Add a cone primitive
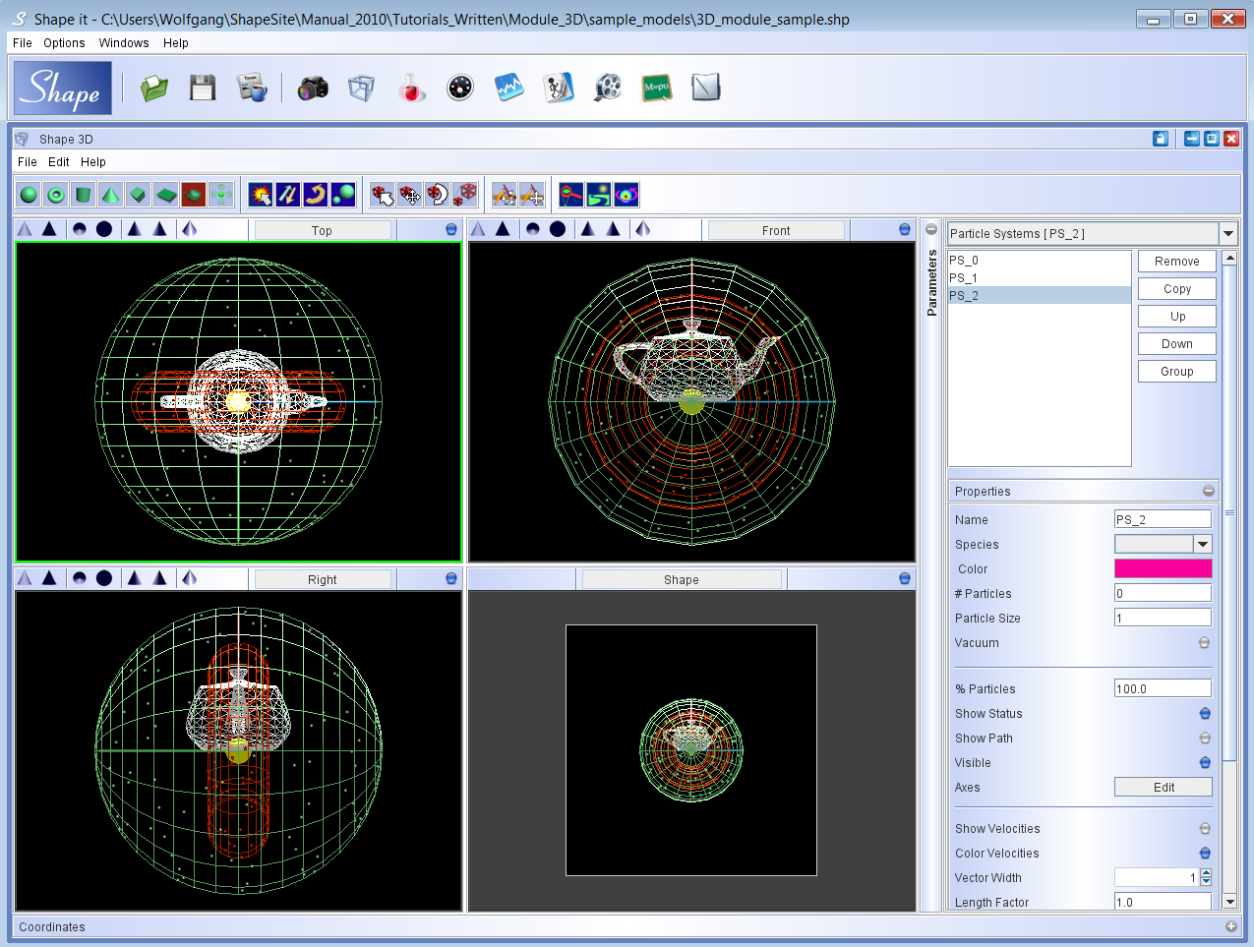Screen dimensions: 1254x947 pyautogui.click(x=111, y=195)
